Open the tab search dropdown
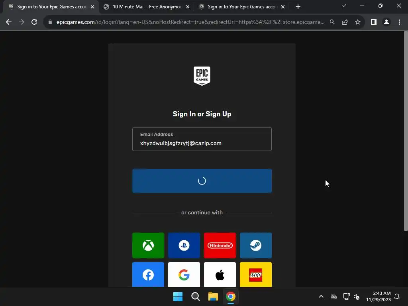The image size is (408, 306). tap(344, 6)
